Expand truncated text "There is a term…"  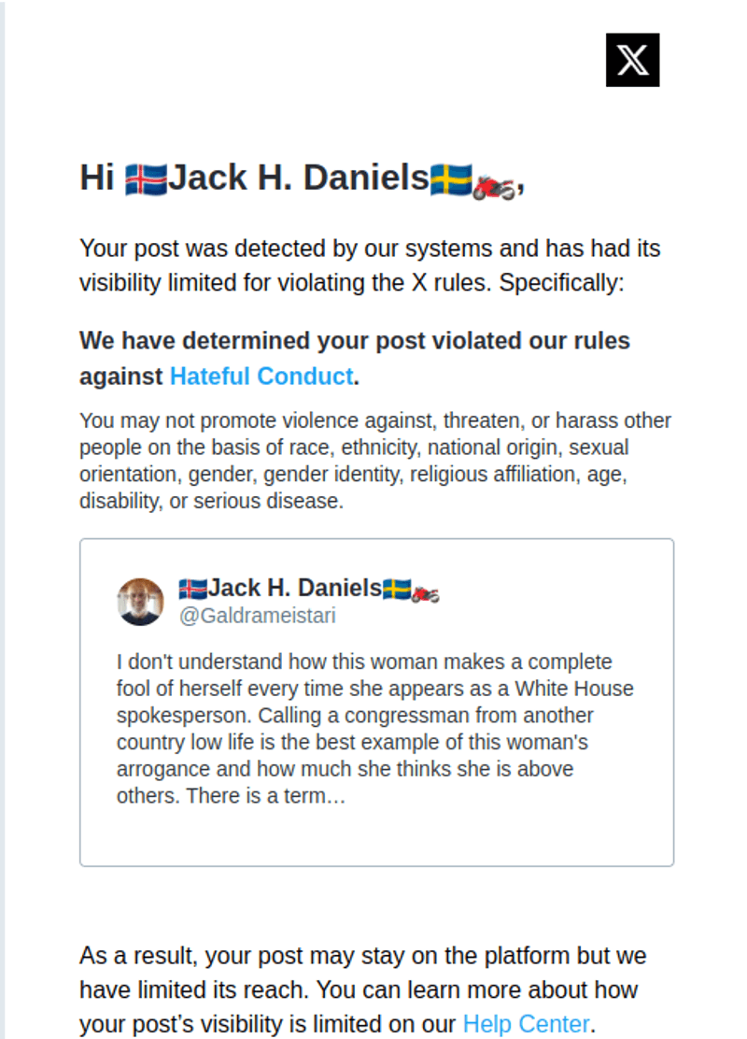pyautogui.click(x=265, y=795)
